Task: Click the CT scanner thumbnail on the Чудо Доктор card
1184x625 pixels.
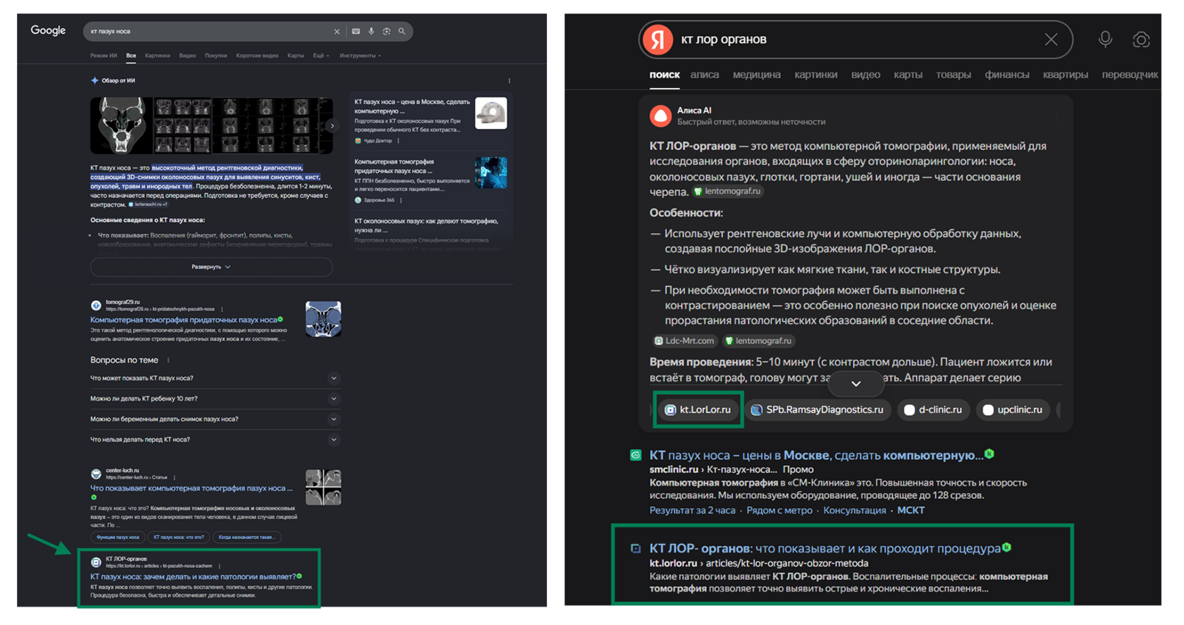Action: coord(491,113)
